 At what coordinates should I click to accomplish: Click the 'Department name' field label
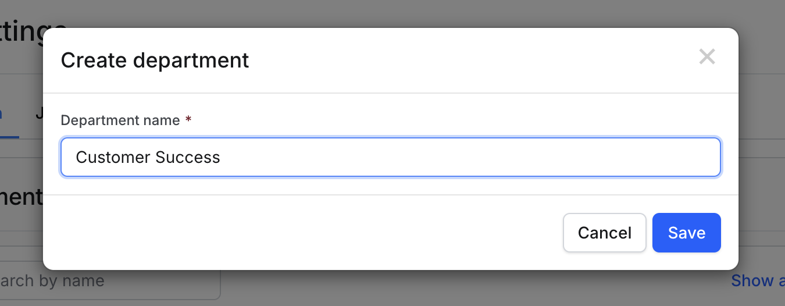[x=120, y=120]
